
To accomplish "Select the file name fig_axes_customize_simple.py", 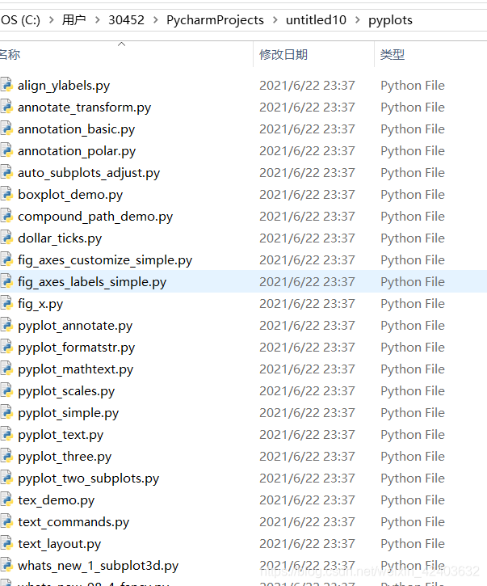I will [x=105, y=260].
